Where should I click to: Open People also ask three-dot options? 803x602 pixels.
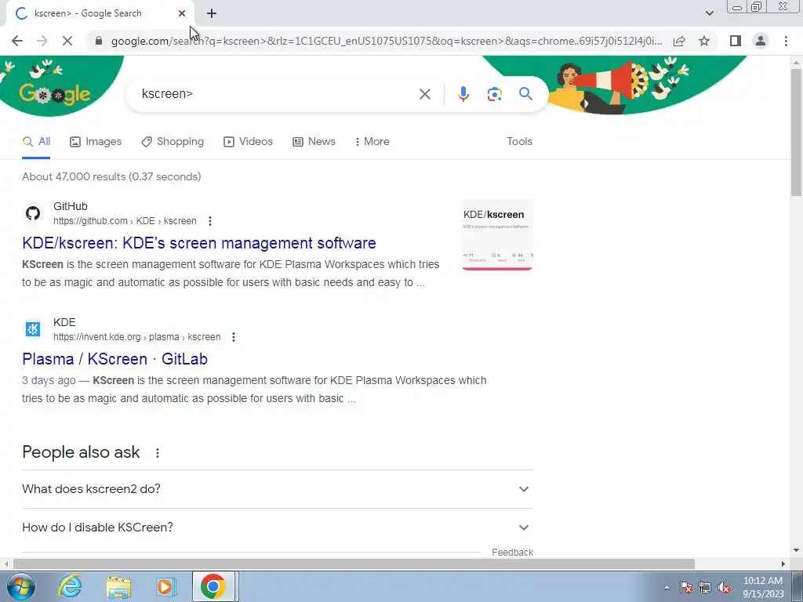coord(158,453)
